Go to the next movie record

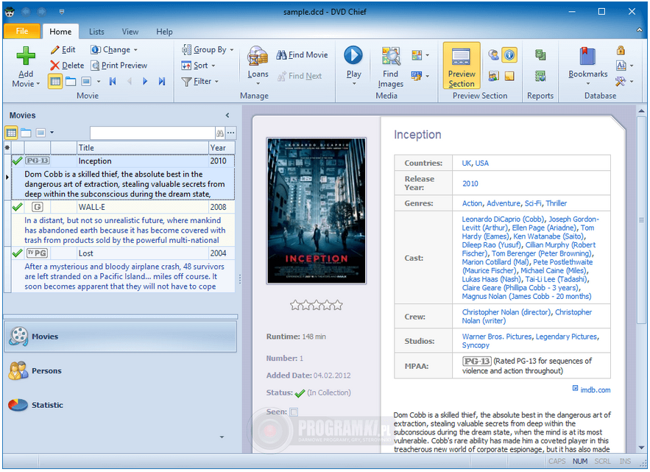pos(145,81)
